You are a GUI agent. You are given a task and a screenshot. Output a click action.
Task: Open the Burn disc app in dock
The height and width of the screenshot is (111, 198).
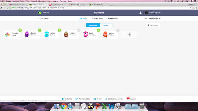pos(91,106)
